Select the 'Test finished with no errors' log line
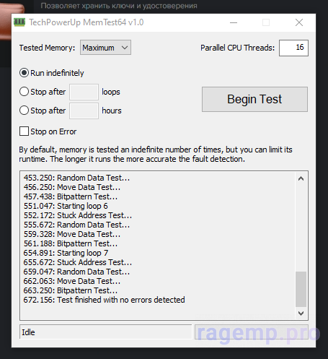 [104, 300]
